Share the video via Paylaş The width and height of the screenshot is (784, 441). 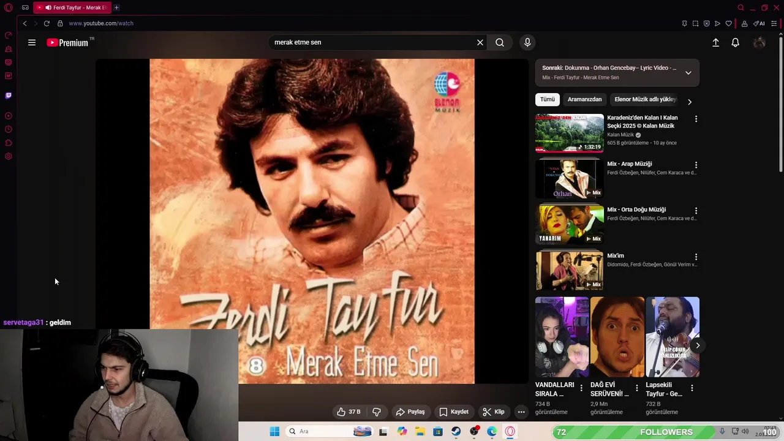point(410,412)
